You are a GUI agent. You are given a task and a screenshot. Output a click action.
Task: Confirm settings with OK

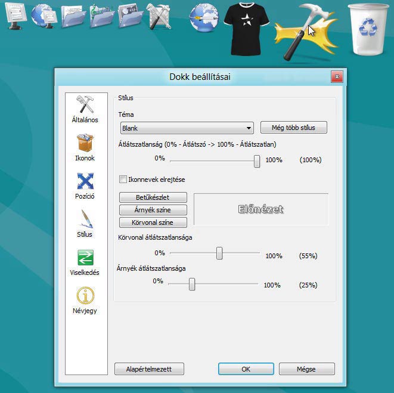(x=246, y=369)
